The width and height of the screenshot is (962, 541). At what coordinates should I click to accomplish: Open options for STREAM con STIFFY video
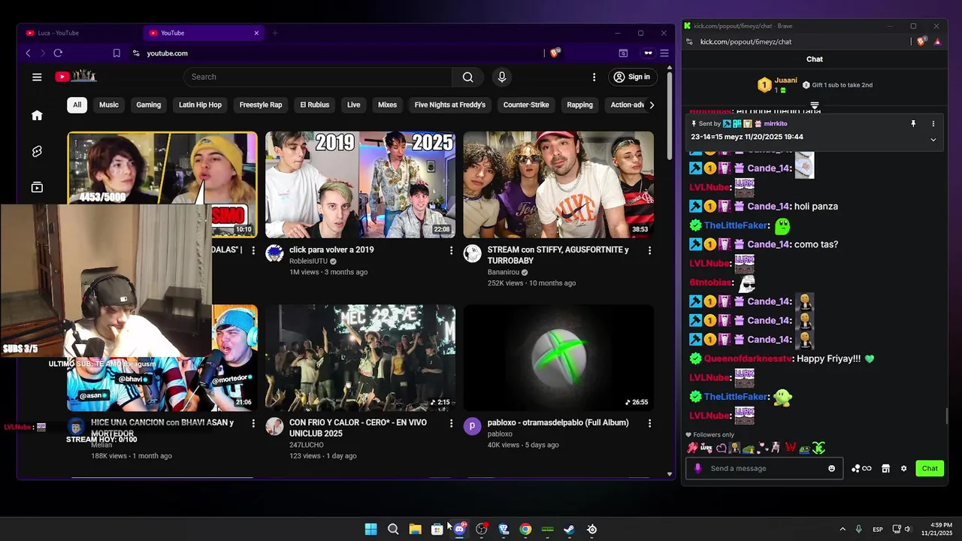click(650, 250)
